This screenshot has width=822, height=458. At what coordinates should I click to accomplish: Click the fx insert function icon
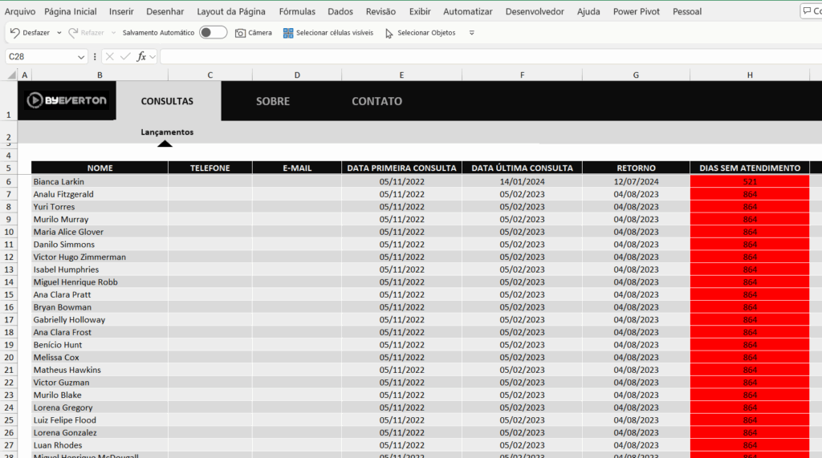click(x=141, y=56)
